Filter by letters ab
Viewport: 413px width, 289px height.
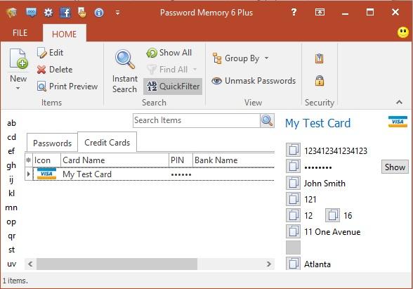pyautogui.click(x=11, y=123)
